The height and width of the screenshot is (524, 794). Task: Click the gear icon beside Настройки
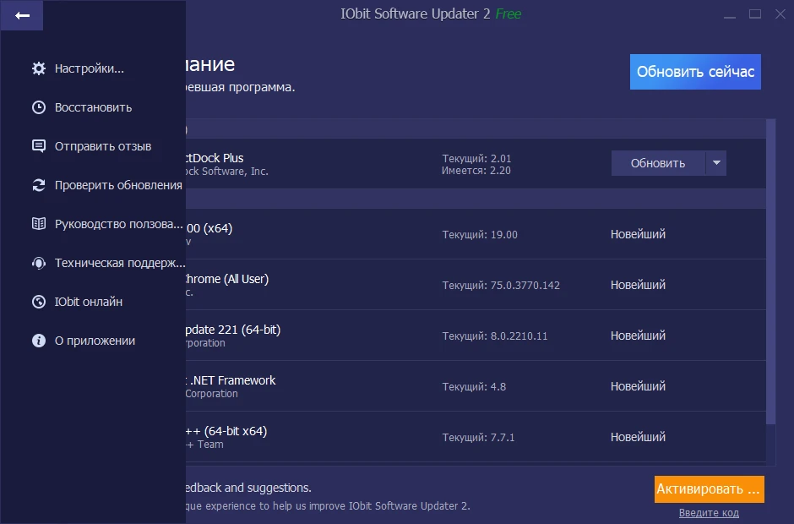pos(38,68)
